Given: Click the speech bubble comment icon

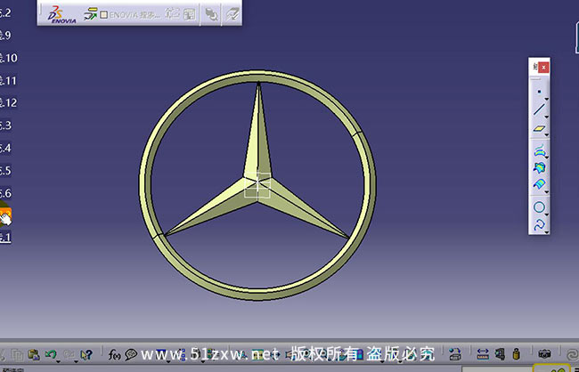Looking at the screenshot, I should click(131, 355).
